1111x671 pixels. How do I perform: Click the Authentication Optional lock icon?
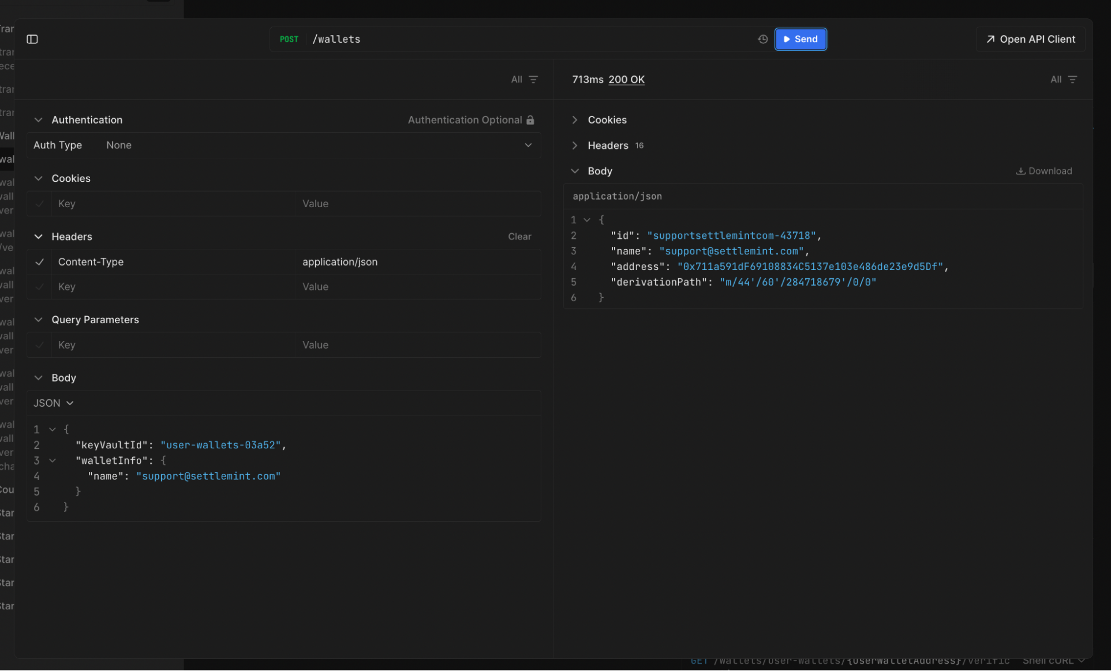[530, 120]
